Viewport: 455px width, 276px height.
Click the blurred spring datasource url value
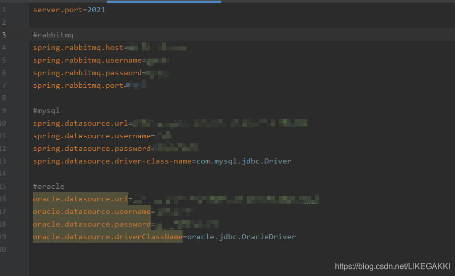[x=219, y=123]
